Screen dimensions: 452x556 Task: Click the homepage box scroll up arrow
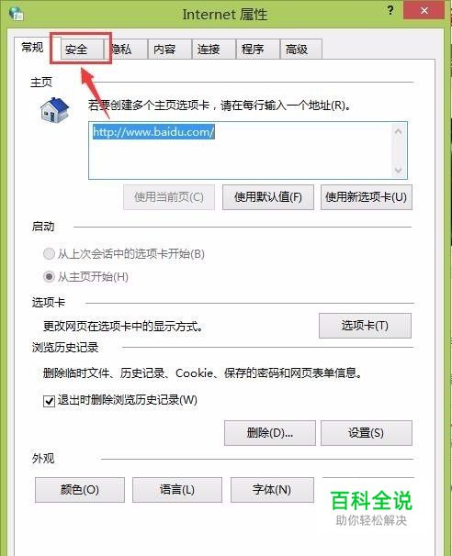pyautogui.click(x=399, y=132)
